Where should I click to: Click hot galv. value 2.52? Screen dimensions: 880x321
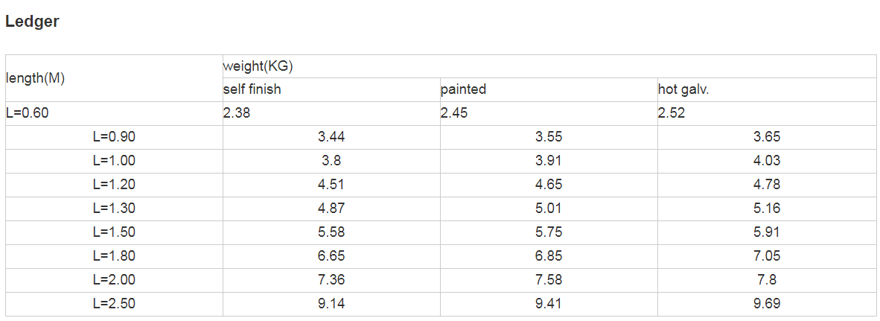[767, 113]
